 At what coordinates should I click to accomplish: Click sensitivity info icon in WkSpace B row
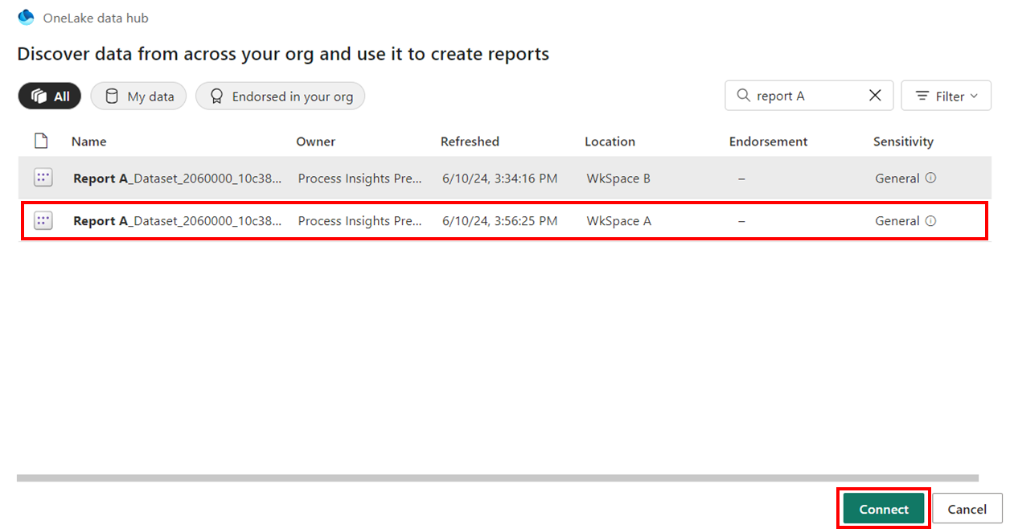(x=930, y=178)
